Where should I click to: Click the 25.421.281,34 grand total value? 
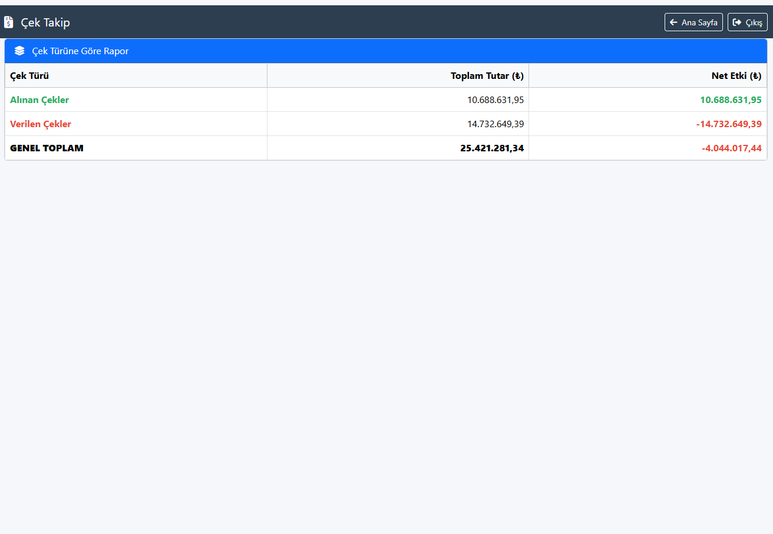point(491,148)
